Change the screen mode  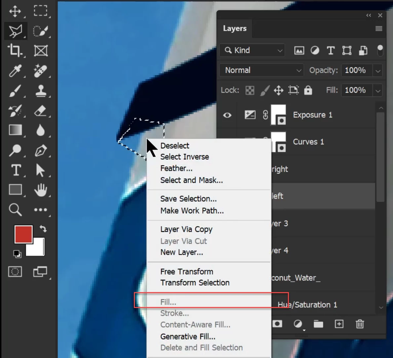[x=40, y=272]
